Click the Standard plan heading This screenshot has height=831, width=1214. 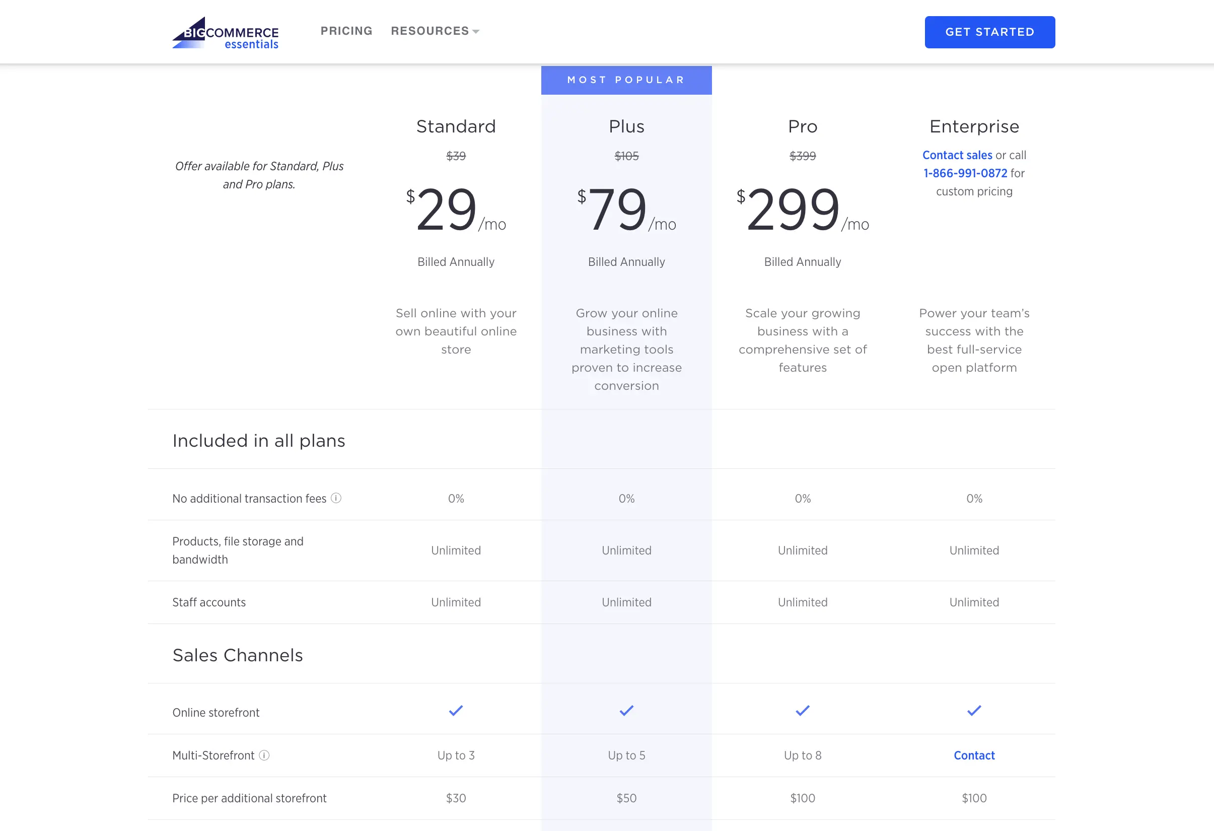(456, 126)
